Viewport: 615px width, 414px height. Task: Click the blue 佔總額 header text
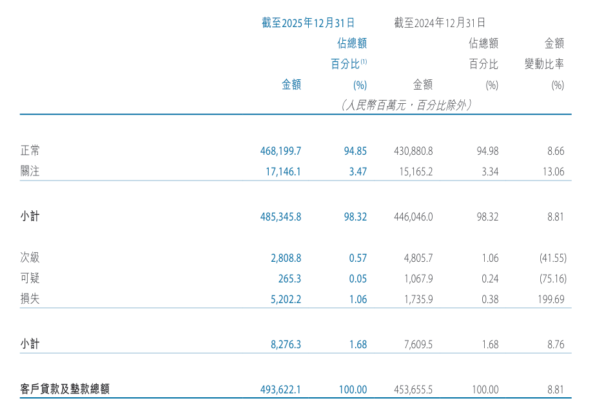point(352,43)
